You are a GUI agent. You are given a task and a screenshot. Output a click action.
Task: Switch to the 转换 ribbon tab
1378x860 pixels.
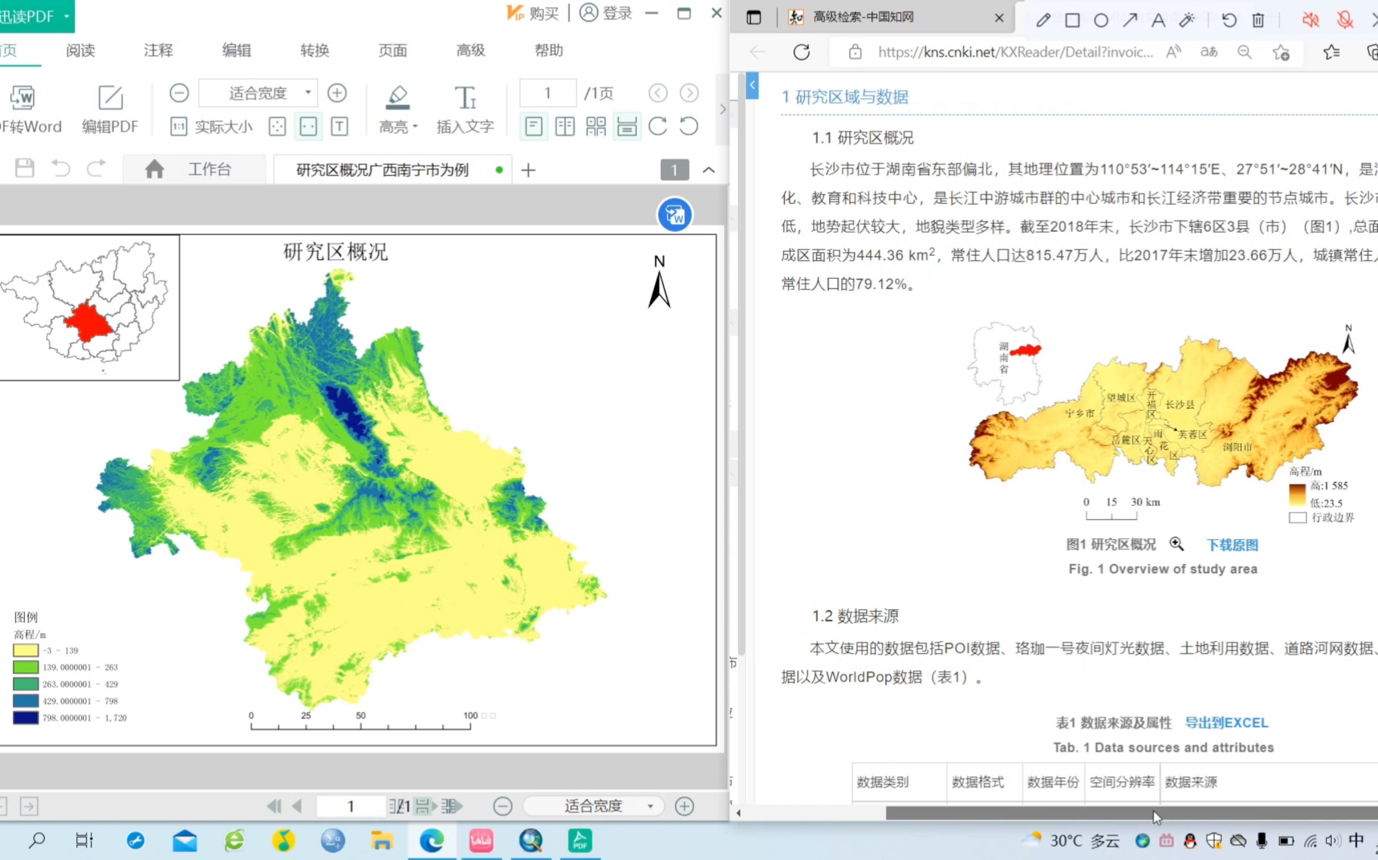click(314, 51)
